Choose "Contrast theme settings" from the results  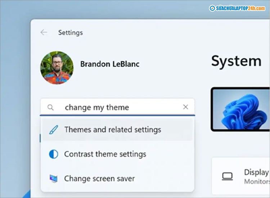105,154
